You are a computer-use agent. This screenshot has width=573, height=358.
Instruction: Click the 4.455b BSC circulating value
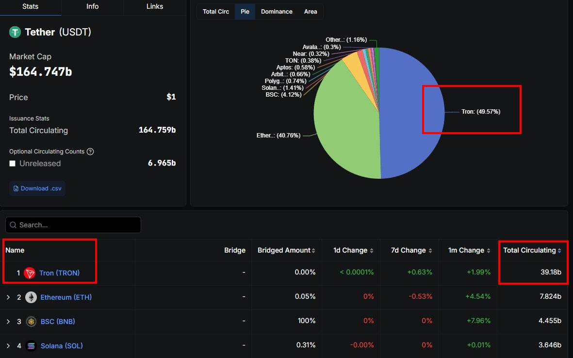point(550,321)
